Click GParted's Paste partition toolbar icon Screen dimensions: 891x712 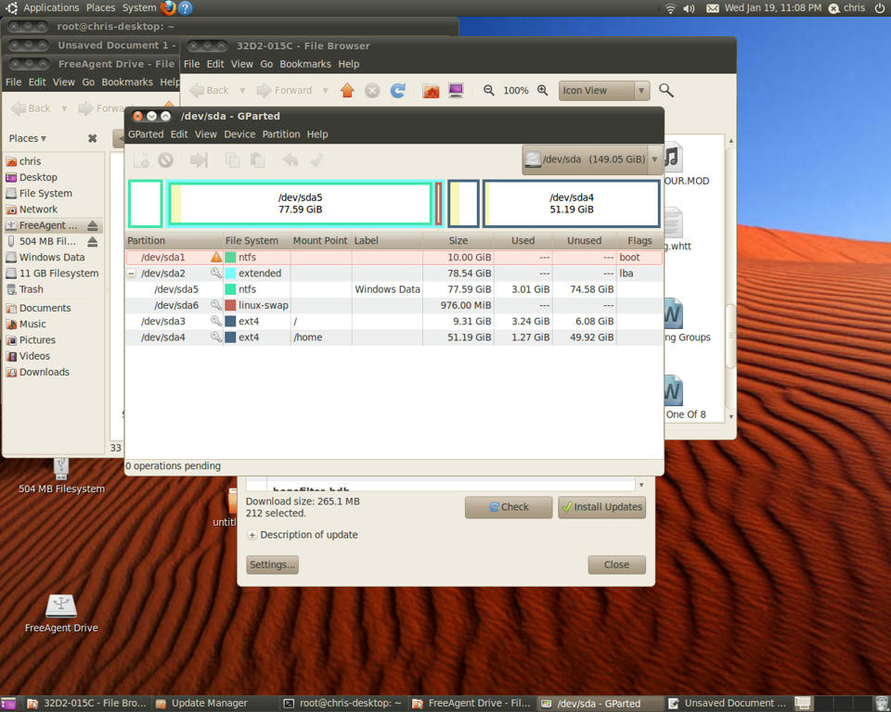tap(257, 160)
